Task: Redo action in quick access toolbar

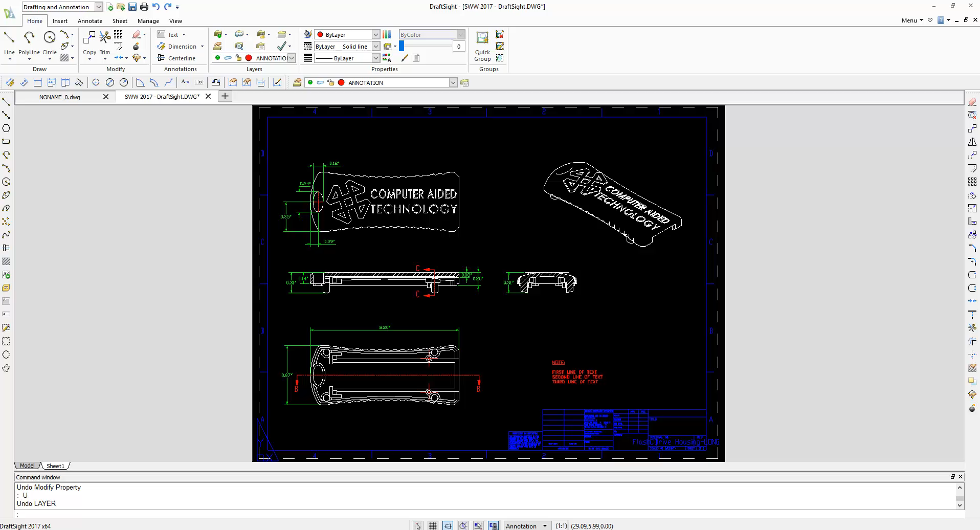Action: pos(168,7)
